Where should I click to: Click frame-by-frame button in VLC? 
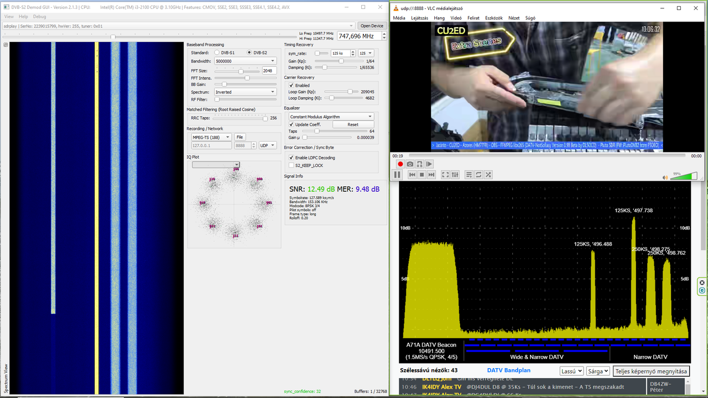pos(429,164)
